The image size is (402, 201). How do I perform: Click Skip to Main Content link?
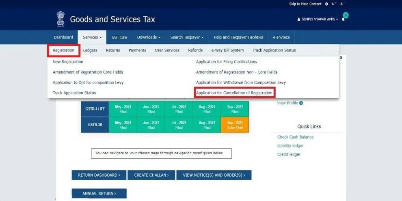pyautogui.click(x=305, y=4)
